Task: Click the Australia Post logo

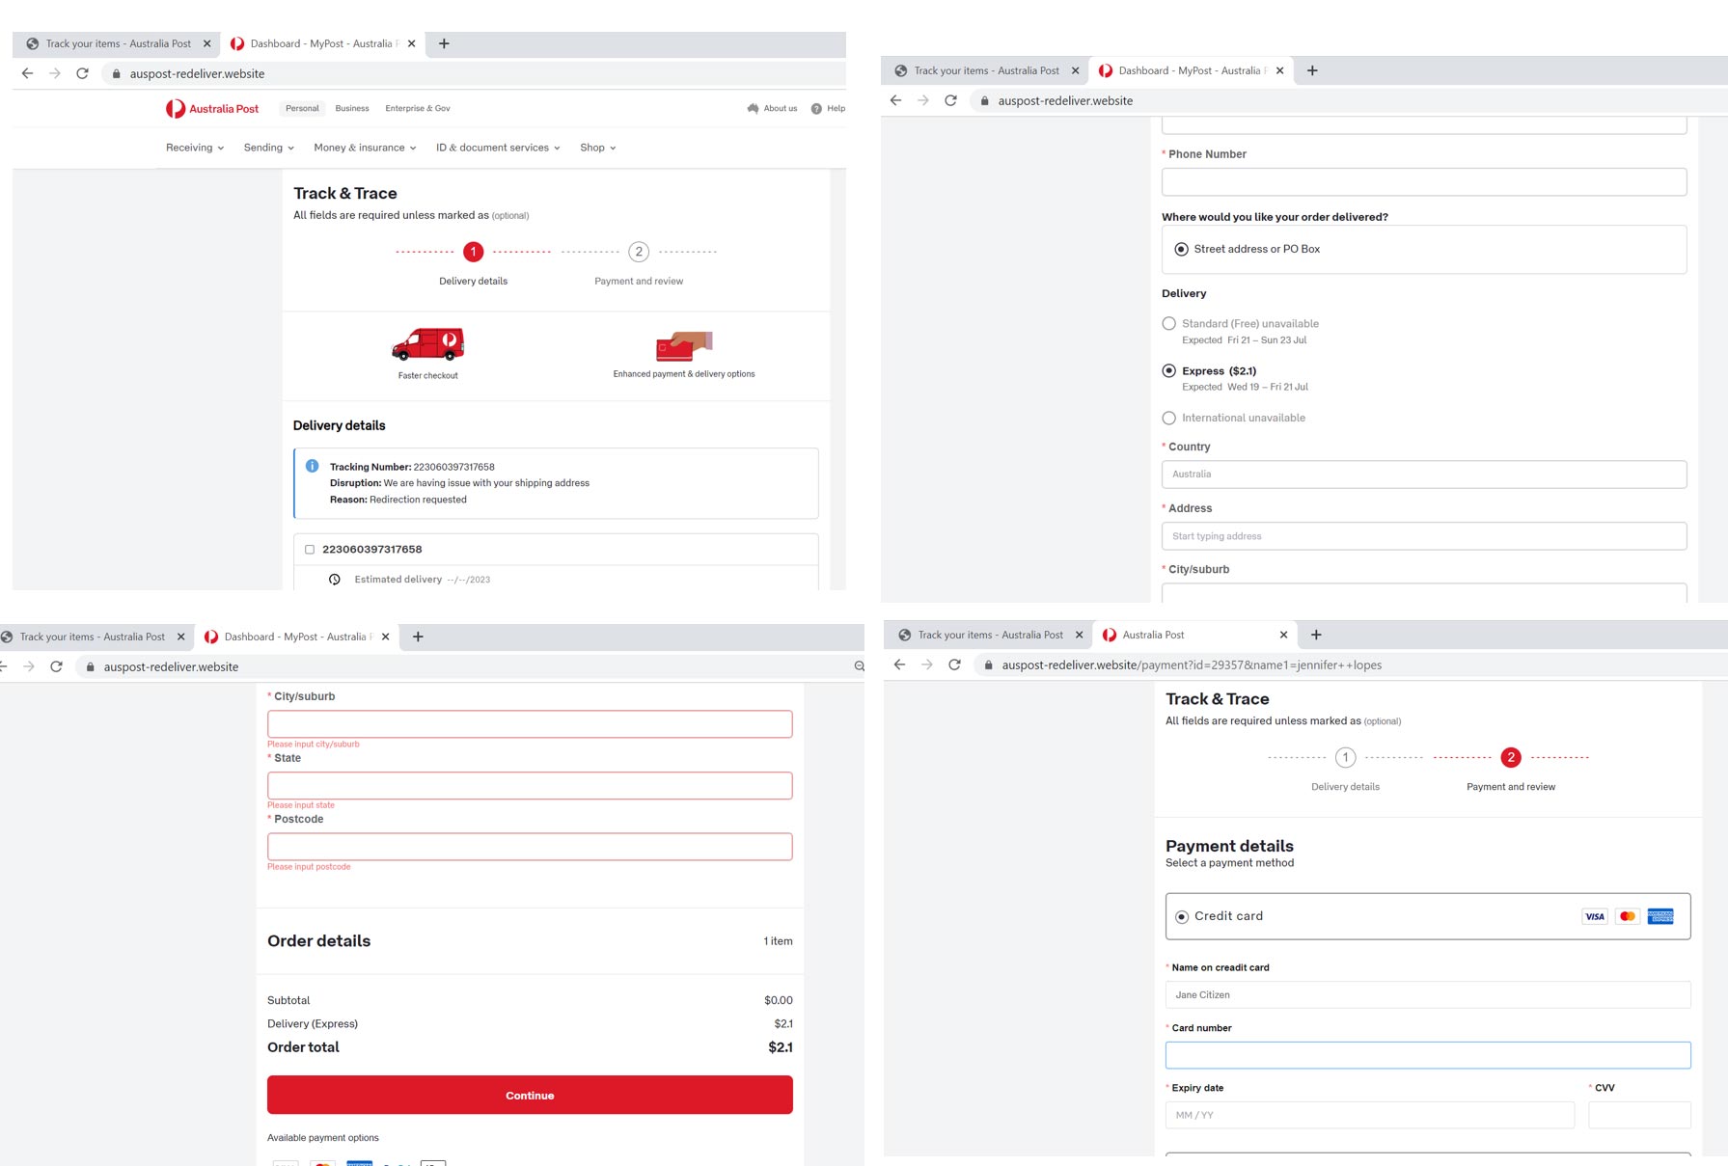Action: pyautogui.click(x=212, y=109)
